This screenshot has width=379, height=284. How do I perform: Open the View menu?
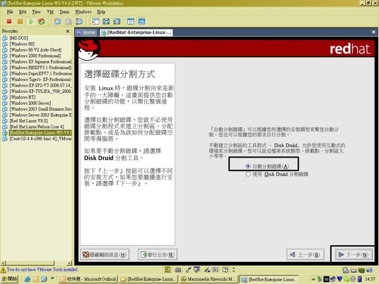click(36, 12)
